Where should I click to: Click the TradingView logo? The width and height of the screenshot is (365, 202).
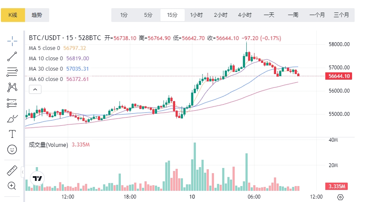coord(38,178)
